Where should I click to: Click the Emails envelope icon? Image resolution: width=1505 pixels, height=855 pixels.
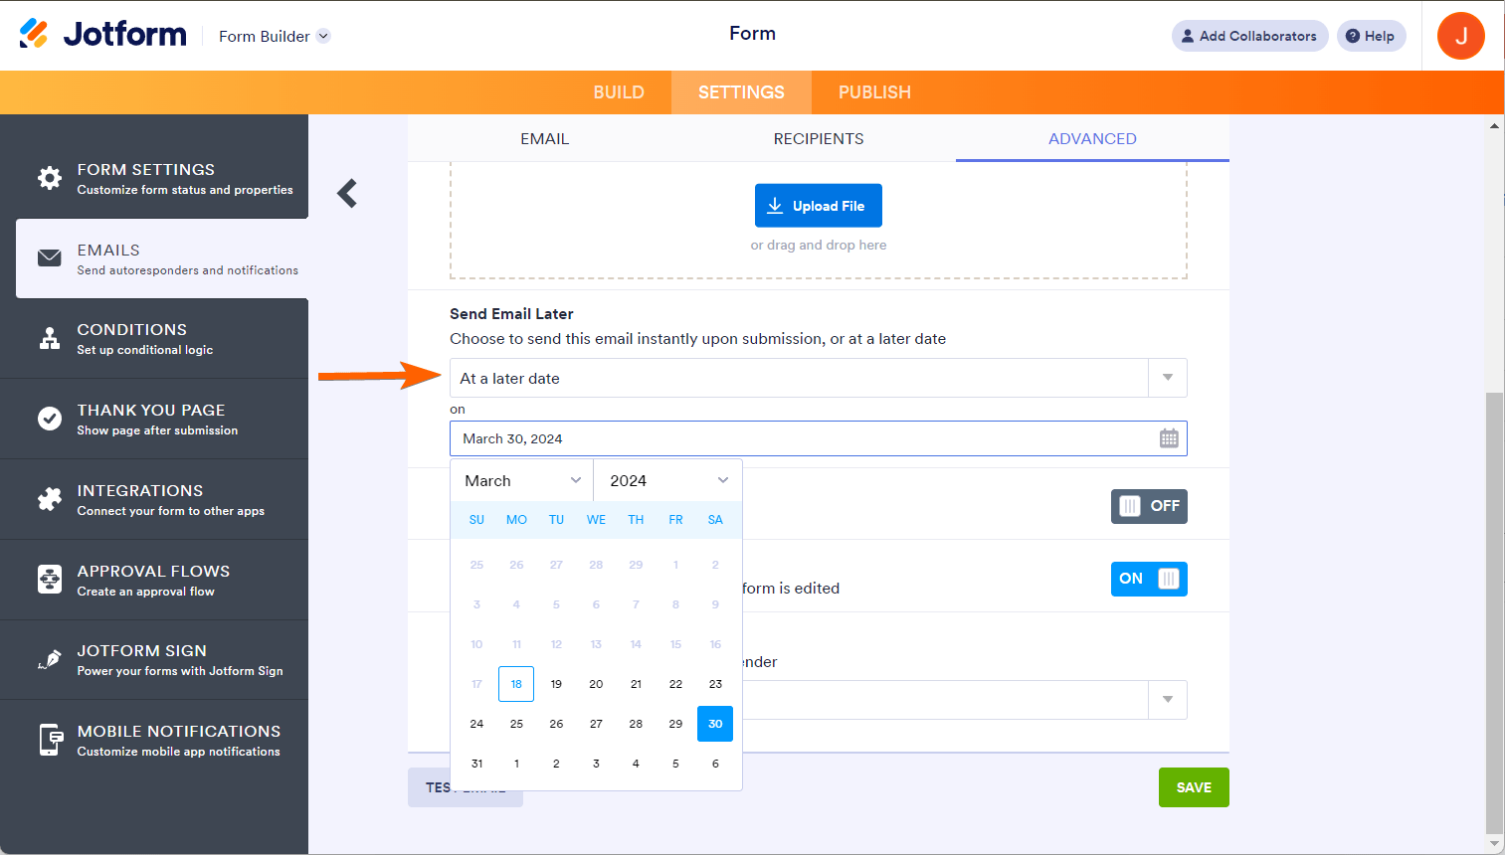point(50,258)
